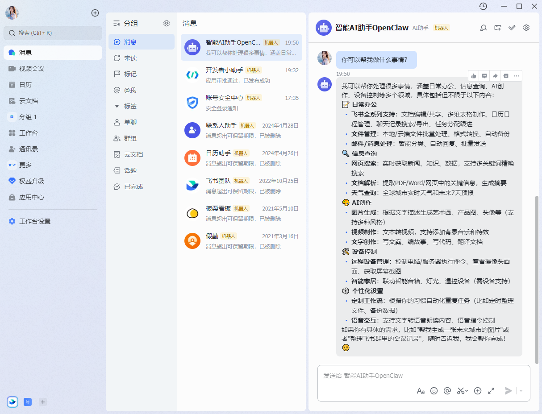Click the plus create icon beside the avatar

(95, 13)
